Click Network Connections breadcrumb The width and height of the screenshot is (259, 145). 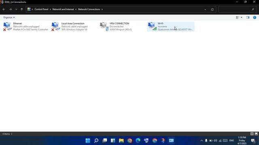click(x=89, y=9)
